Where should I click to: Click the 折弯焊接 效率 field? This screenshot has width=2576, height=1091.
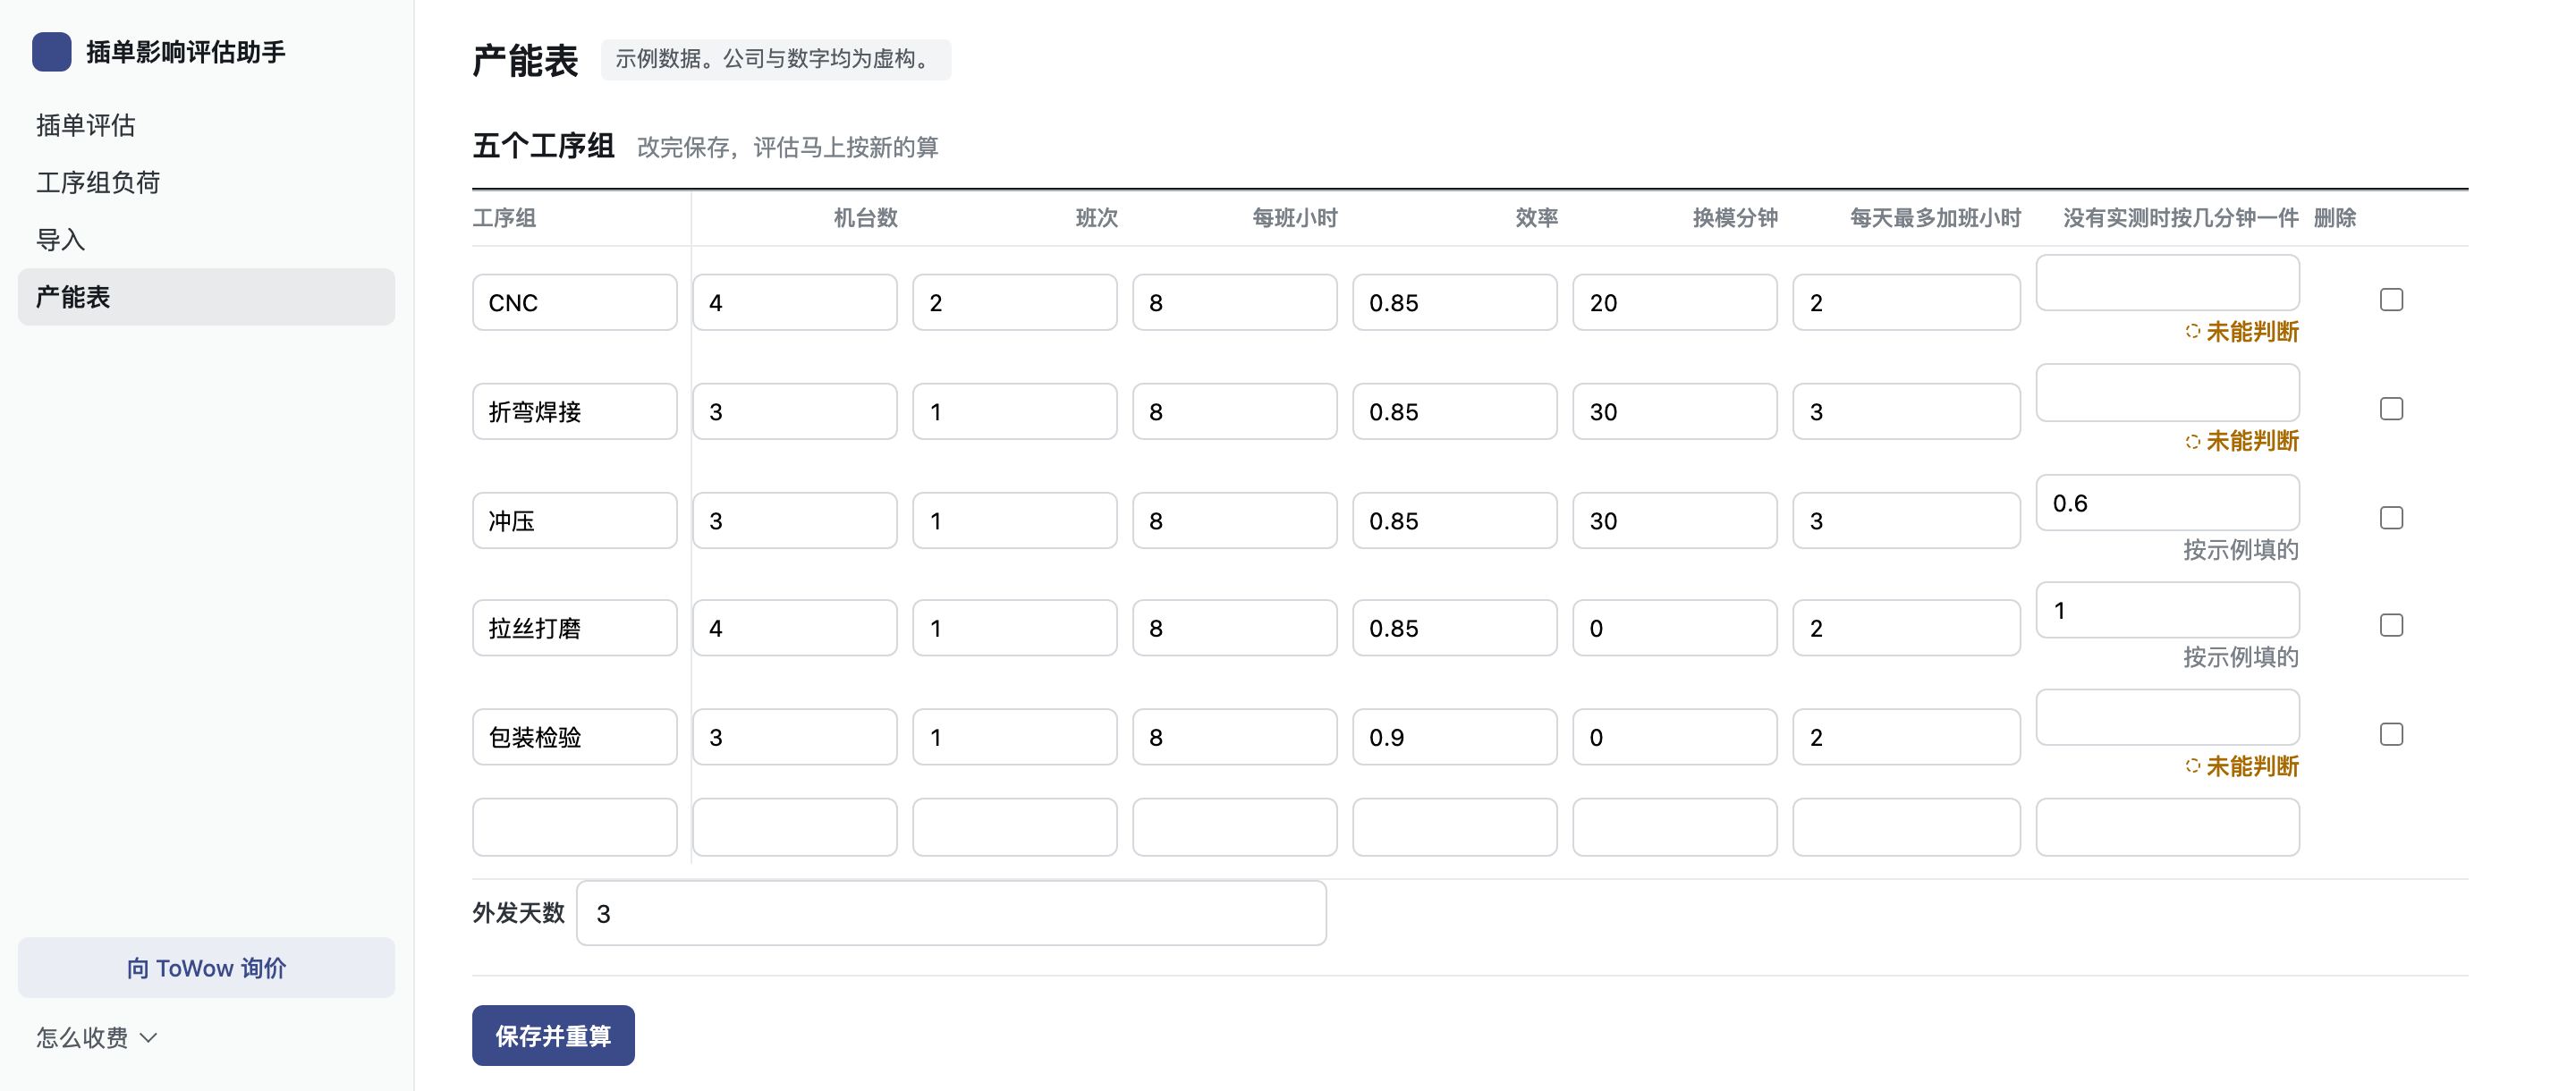tap(1455, 411)
